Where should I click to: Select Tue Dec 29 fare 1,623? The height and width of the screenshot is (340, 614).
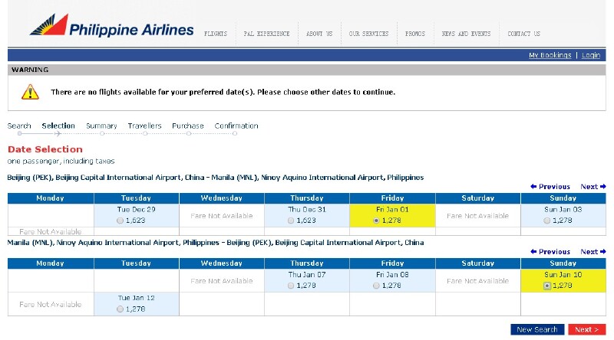[x=120, y=221]
